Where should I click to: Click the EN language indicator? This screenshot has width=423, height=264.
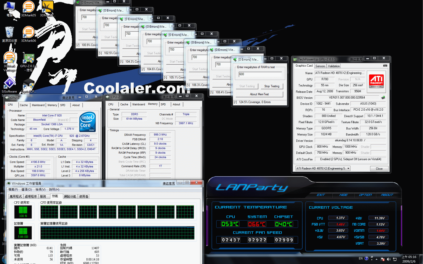coord(361,258)
